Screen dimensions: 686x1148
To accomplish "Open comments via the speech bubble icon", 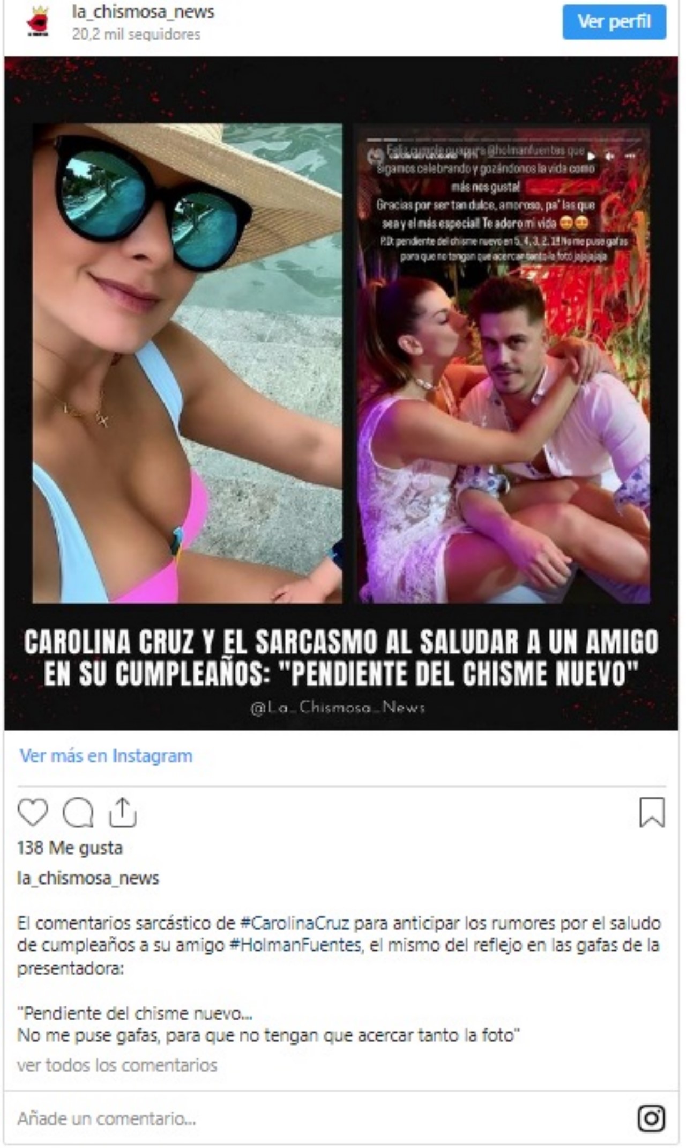I will (x=78, y=812).
